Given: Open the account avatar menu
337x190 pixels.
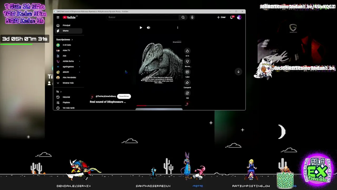Looking at the screenshot, I should 239,17.
